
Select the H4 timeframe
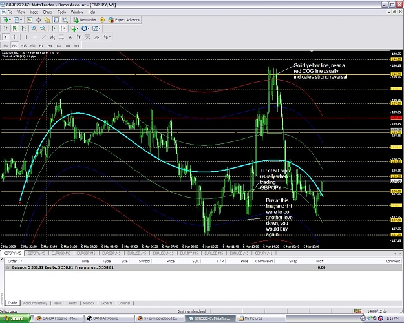(50, 46)
